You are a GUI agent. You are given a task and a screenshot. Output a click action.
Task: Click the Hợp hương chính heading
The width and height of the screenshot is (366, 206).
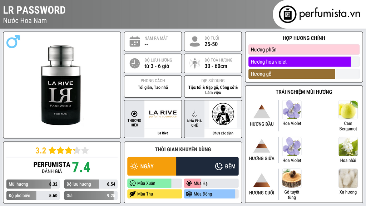point(304,38)
